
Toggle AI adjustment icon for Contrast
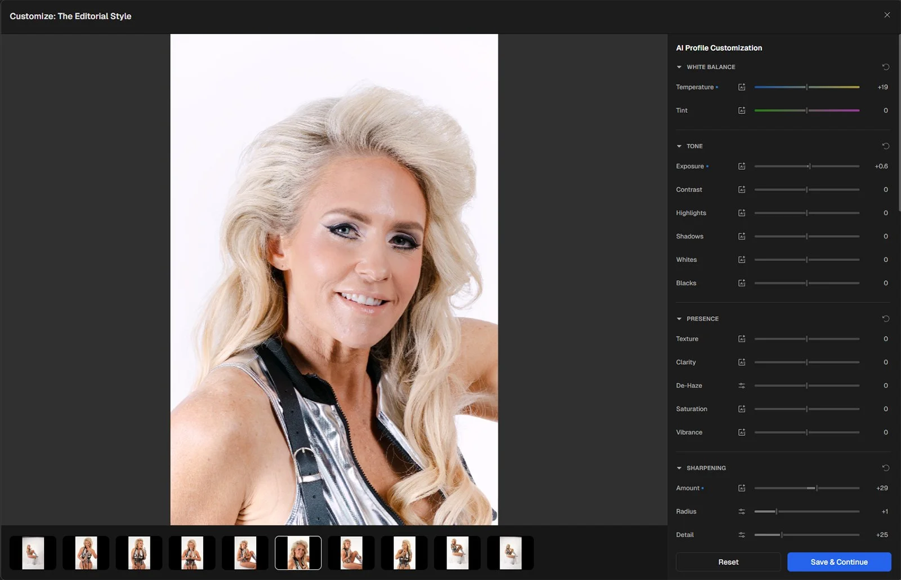(x=742, y=190)
